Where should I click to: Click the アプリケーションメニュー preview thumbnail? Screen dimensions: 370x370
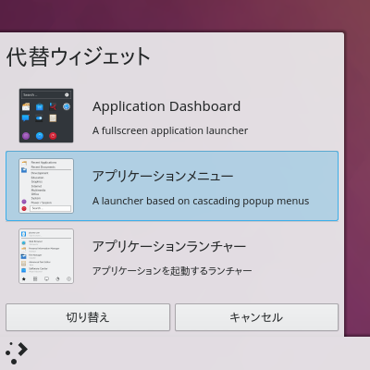(46, 186)
